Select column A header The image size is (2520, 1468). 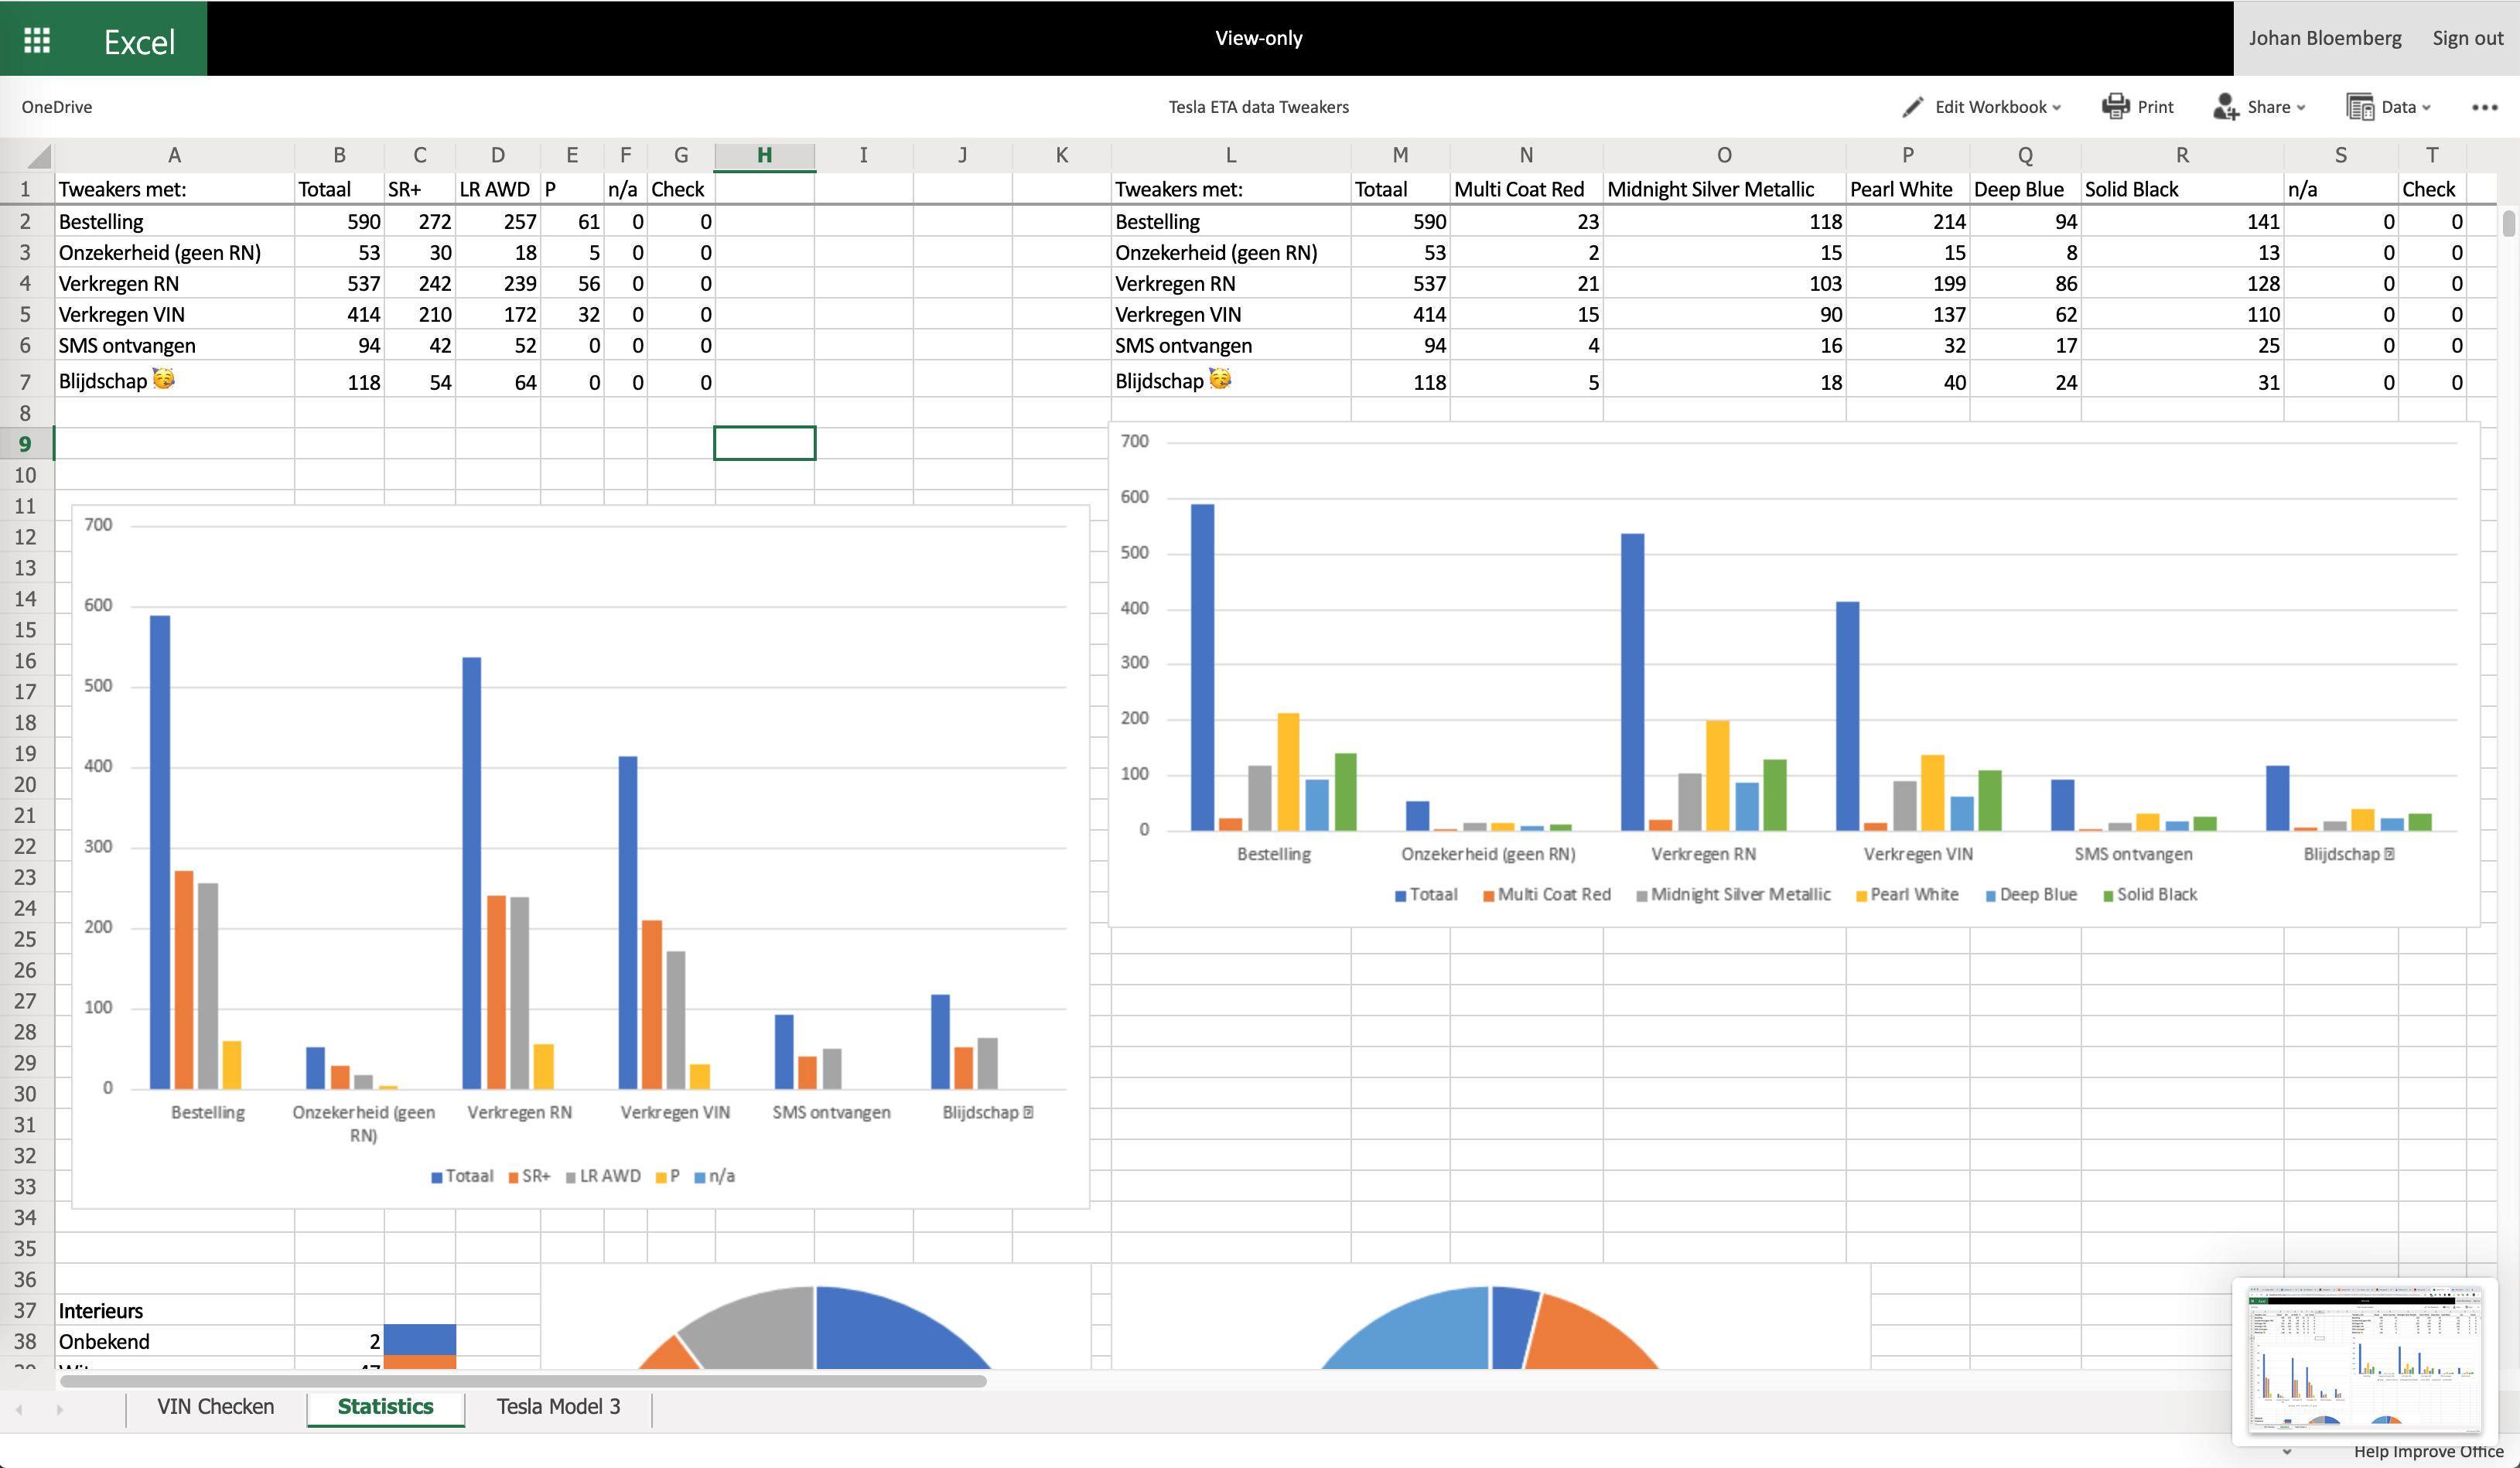[x=174, y=155]
